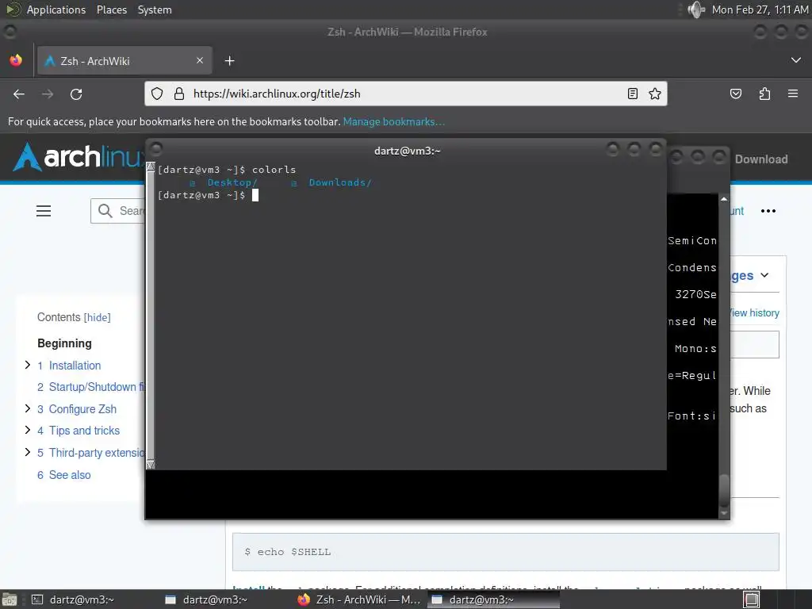Open the Download link in the Arch header
Screen dimensions: 812x609
coord(761,159)
